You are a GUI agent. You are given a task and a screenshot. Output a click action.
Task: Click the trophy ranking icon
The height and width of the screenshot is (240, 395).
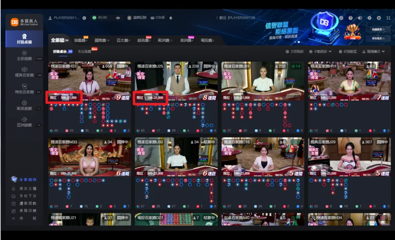click(353, 32)
